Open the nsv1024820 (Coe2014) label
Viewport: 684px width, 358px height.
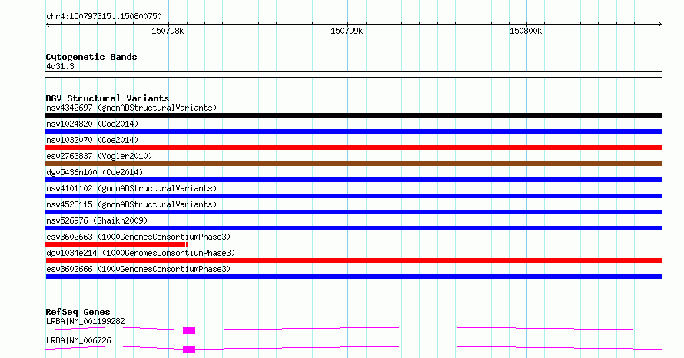92,124
